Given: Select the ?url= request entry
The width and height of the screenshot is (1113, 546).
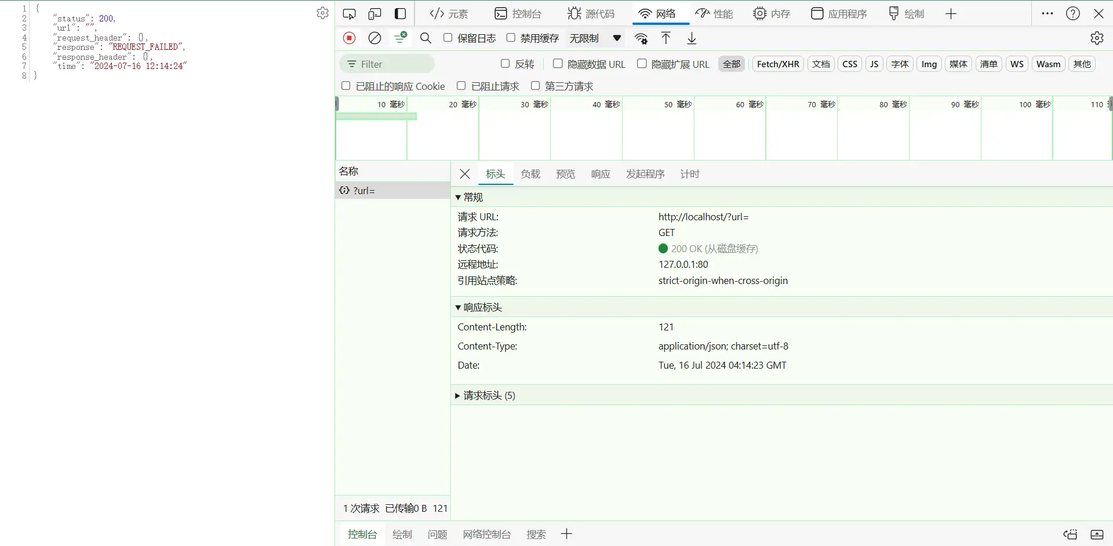Looking at the screenshot, I should pos(364,191).
